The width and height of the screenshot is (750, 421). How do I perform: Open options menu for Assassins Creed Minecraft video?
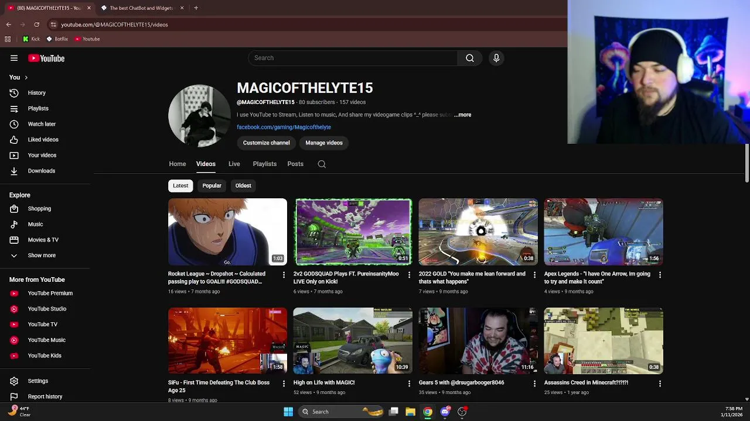(x=660, y=384)
